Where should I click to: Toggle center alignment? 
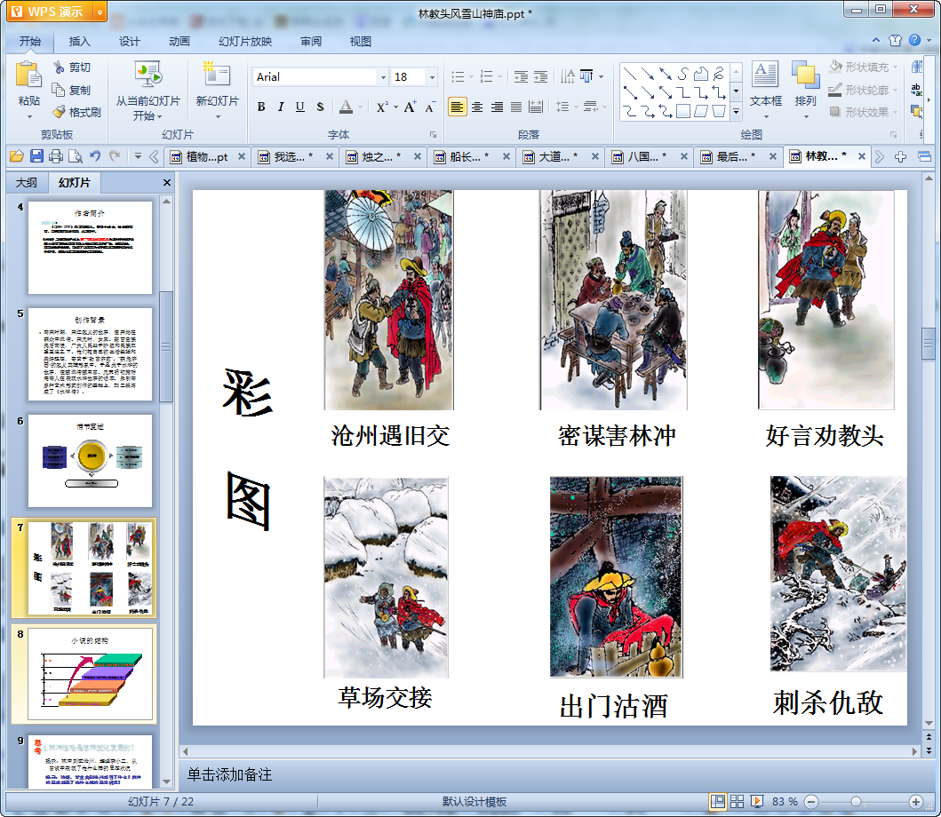tap(477, 107)
